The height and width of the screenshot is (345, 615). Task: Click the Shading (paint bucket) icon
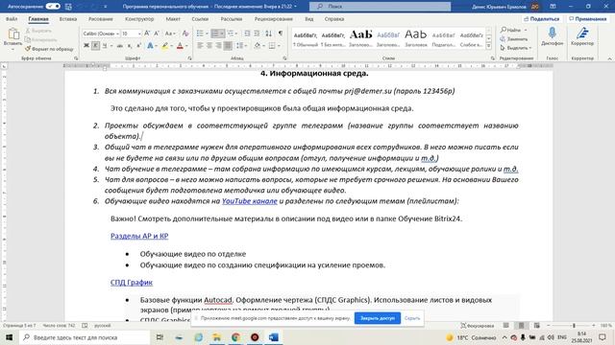click(x=258, y=46)
